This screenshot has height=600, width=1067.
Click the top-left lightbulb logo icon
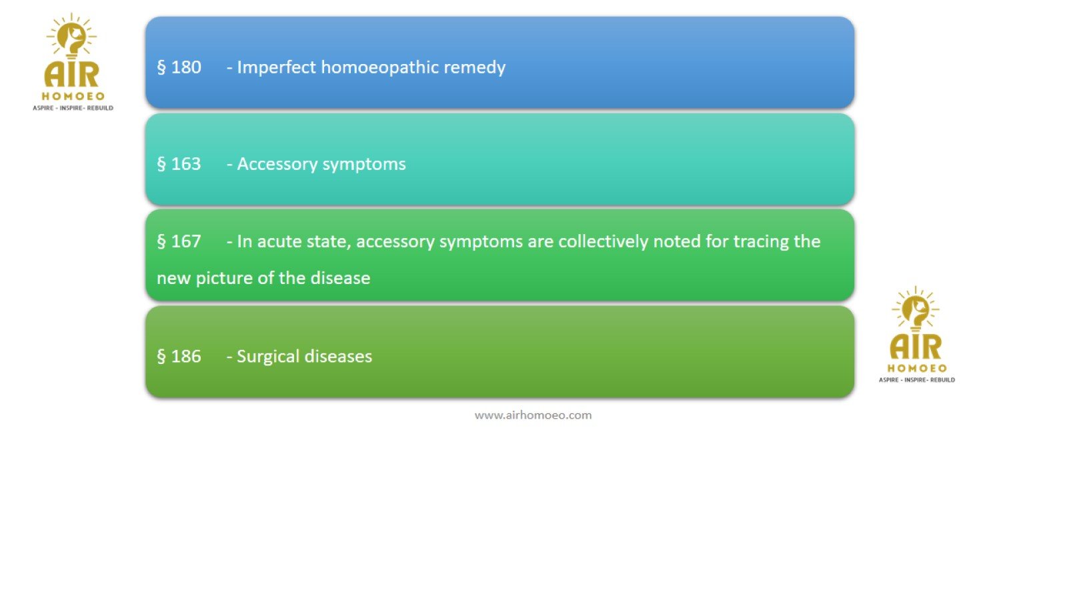click(72, 36)
